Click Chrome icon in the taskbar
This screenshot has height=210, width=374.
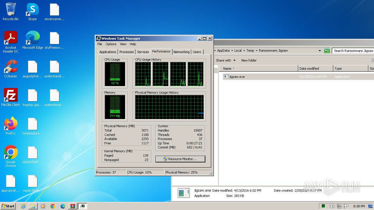[x=53, y=206]
